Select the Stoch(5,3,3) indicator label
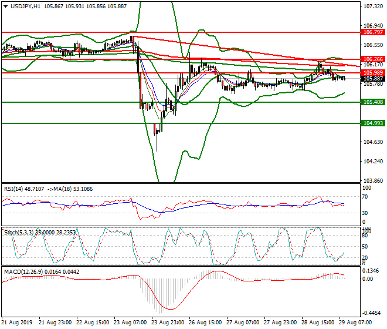The width and height of the screenshot is (387, 329). (19, 233)
